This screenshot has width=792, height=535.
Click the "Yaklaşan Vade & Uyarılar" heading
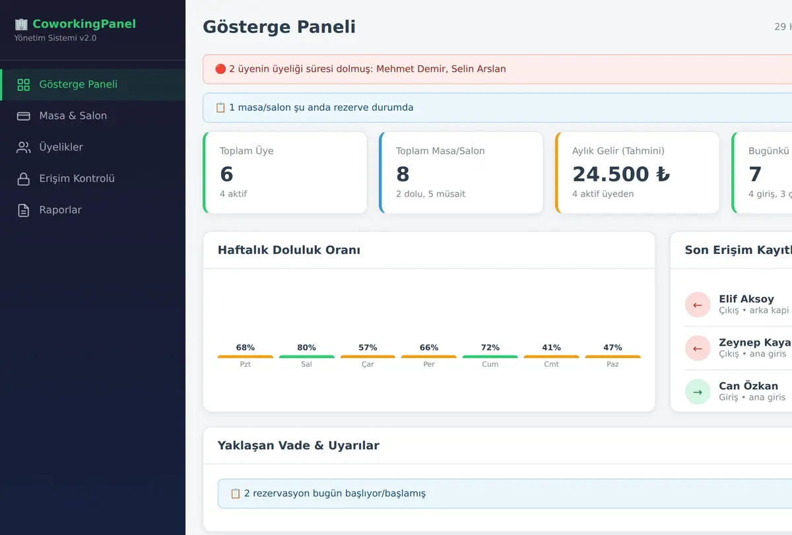(x=298, y=445)
